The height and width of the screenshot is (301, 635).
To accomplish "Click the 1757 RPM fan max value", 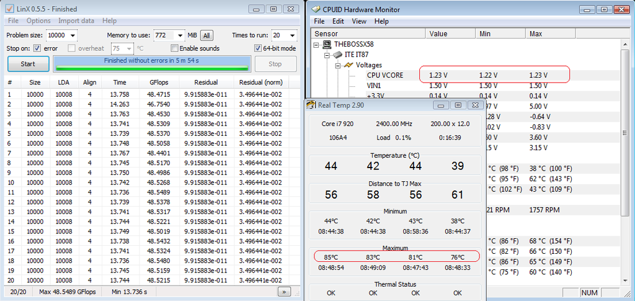I will tap(544, 210).
